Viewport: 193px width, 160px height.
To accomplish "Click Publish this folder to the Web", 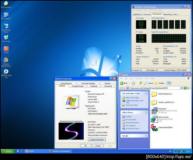I will click(134, 102).
